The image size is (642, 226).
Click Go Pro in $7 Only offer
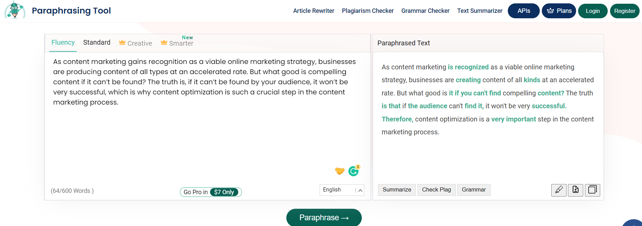tap(211, 192)
